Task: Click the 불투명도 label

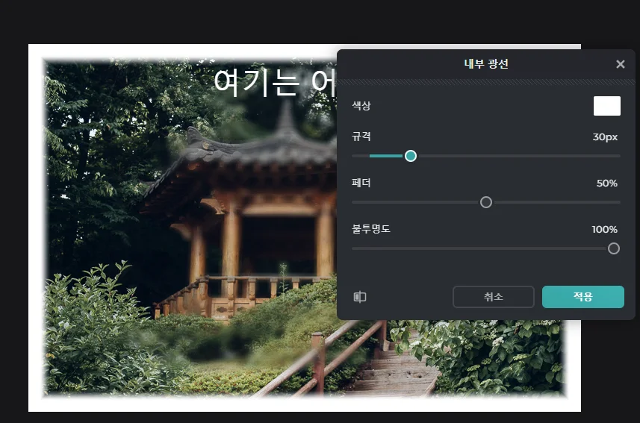Action: [x=371, y=229]
